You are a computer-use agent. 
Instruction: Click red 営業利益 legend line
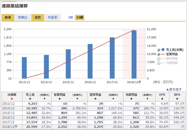(163, 54)
